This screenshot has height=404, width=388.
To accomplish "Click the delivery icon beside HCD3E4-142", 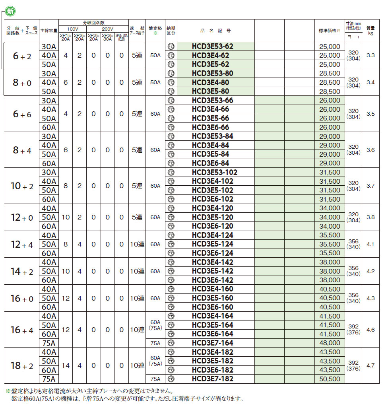I will (x=171, y=262).
